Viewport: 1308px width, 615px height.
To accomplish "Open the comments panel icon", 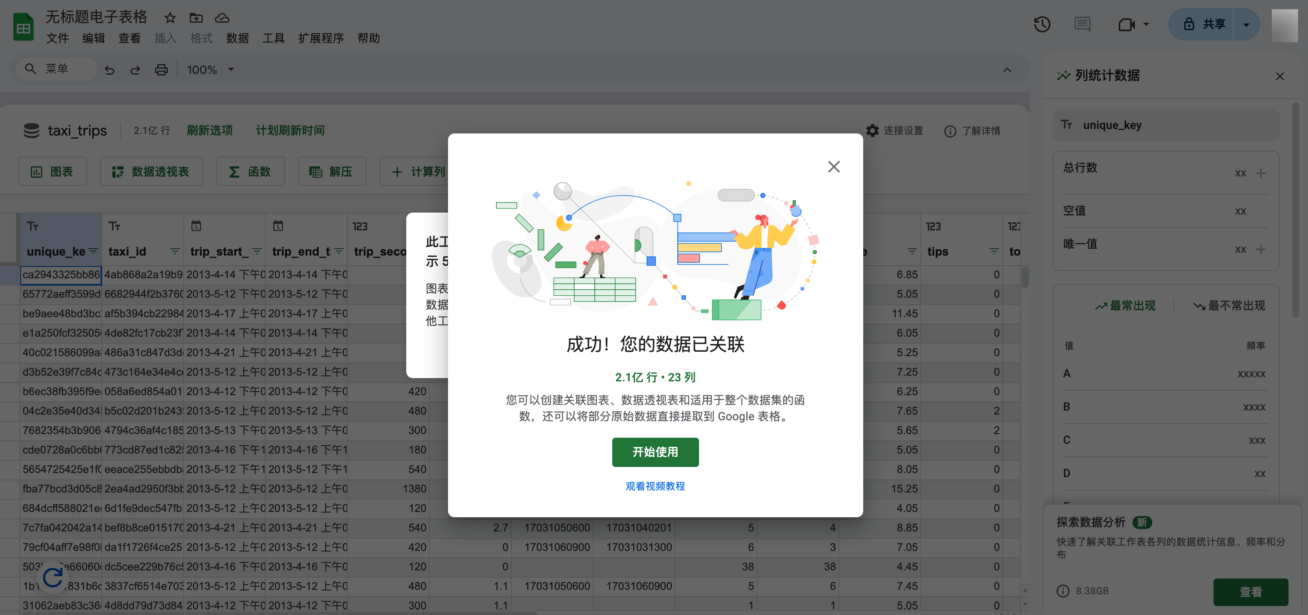I will [x=1082, y=24].
